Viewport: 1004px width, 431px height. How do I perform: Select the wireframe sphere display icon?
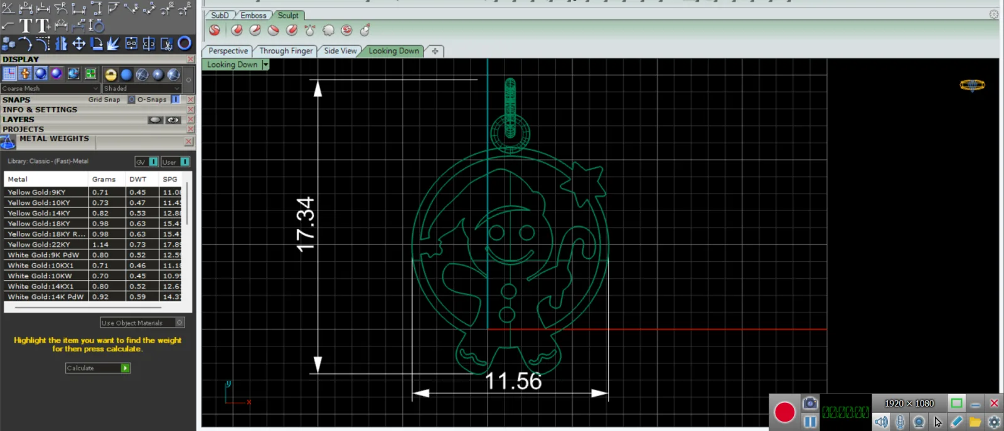142,75
